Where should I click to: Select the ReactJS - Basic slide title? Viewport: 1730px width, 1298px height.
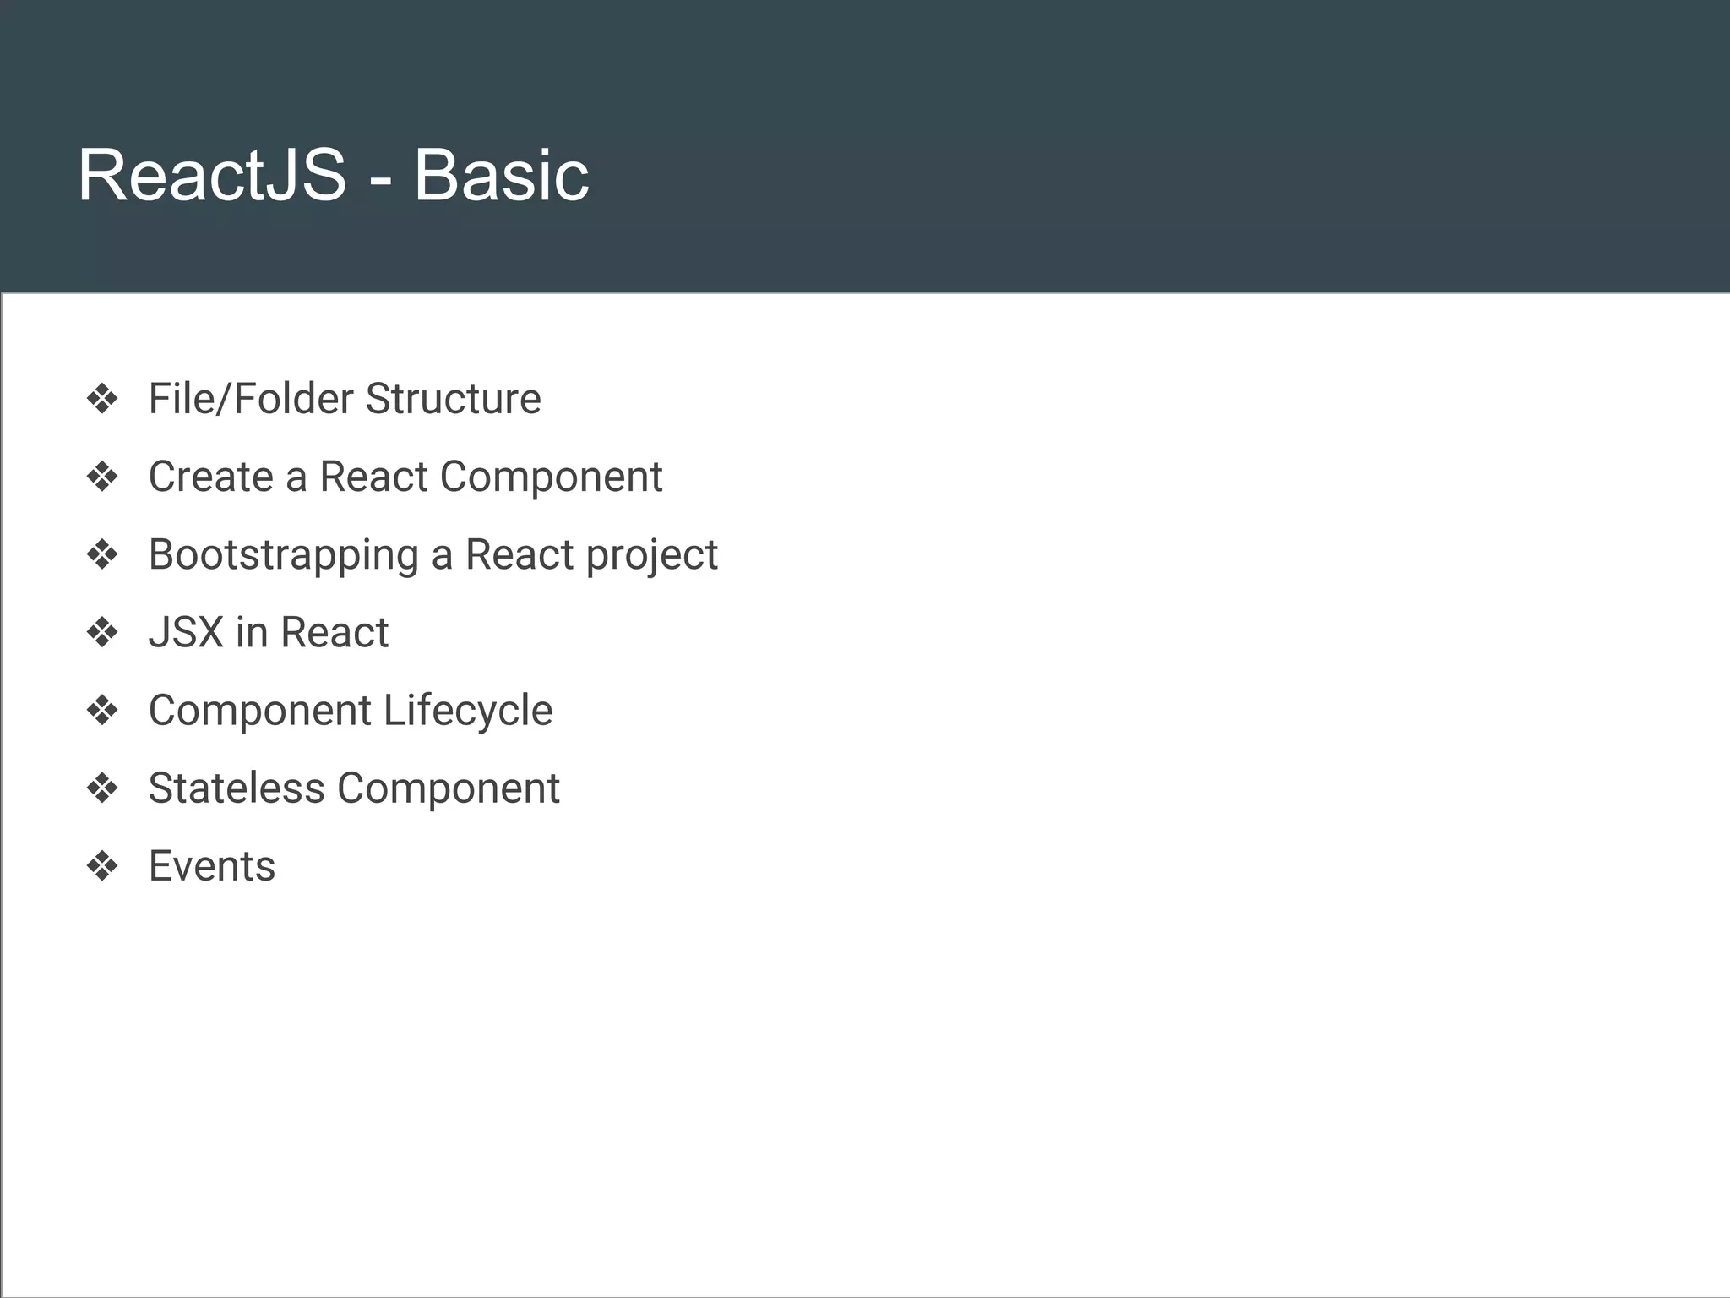pos(333,175)
